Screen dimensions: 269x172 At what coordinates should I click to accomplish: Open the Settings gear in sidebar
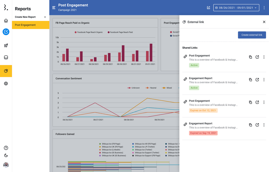point(6,84)
